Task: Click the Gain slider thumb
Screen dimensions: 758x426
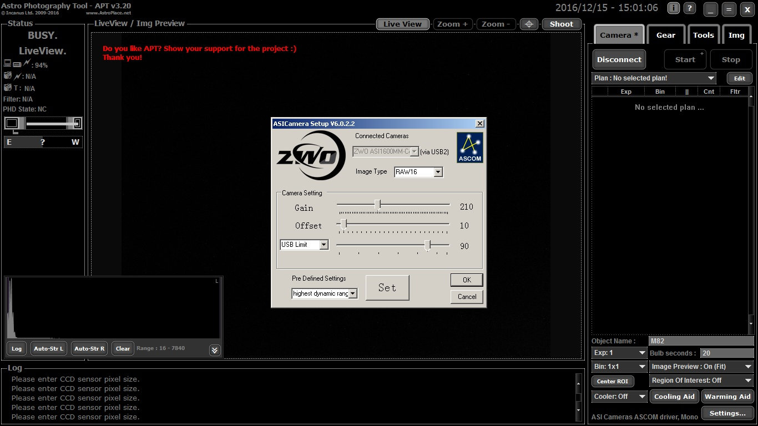Action: [x=377, y=205]
